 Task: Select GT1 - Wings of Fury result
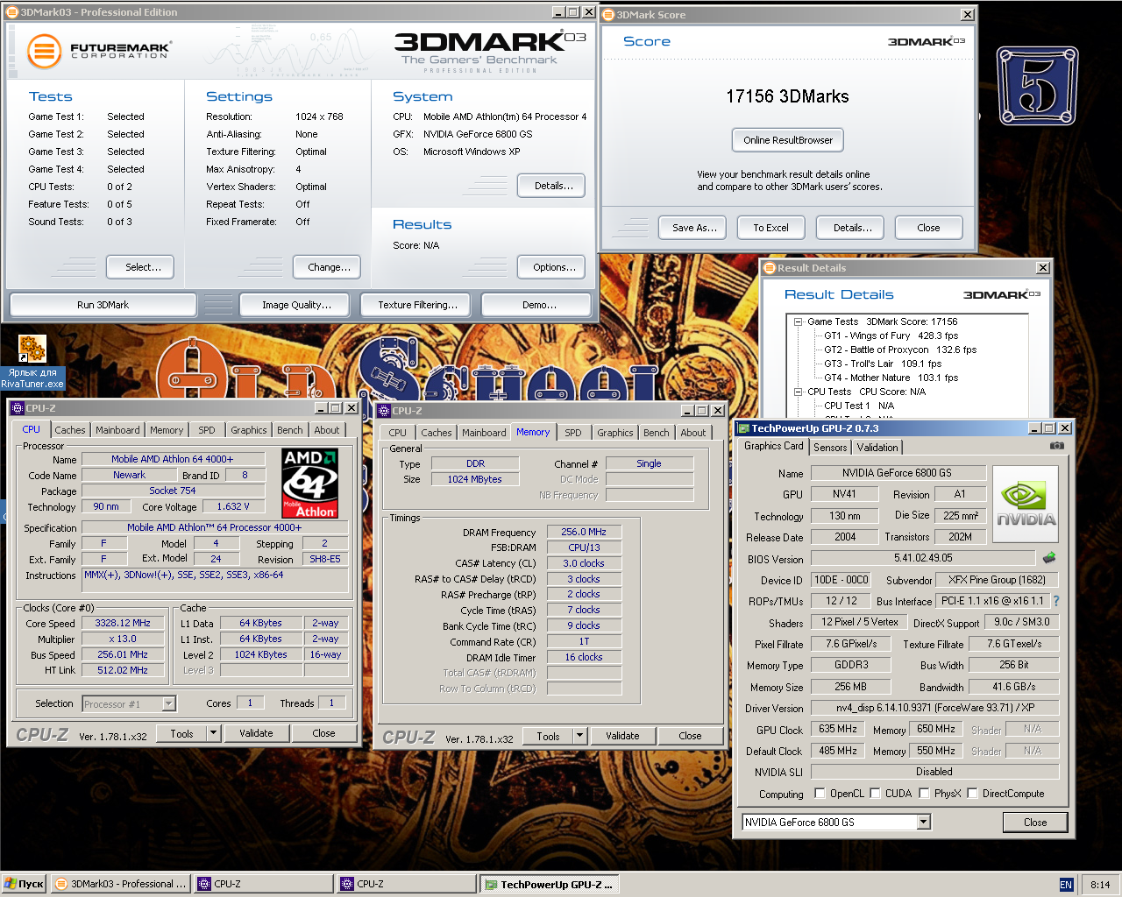coord(891,335)
